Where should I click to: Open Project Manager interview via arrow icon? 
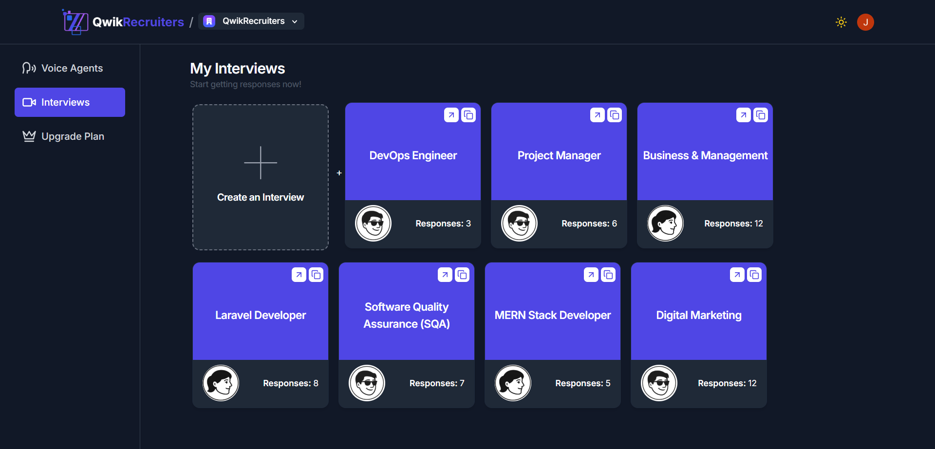597,115
